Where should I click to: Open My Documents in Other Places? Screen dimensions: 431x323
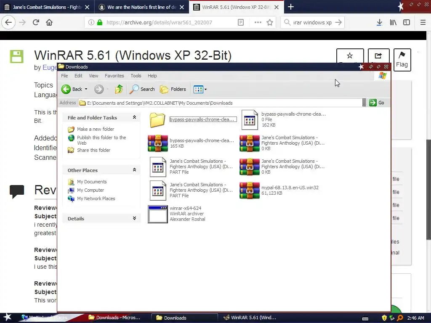[92, 182]
